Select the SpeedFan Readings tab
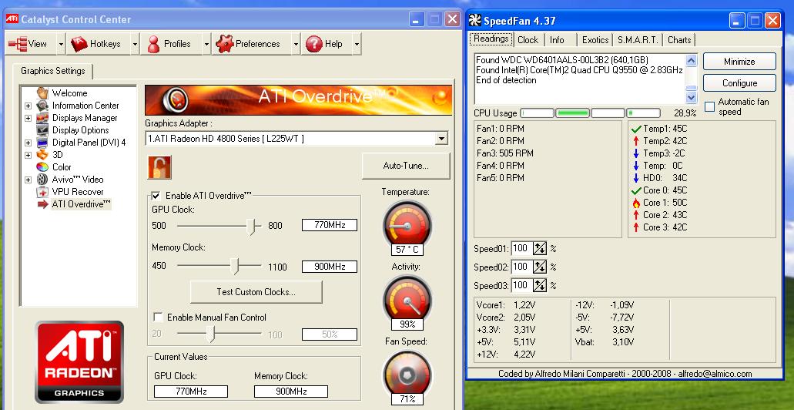The width and height of the screenshot is (794, 410). point(491,39)
